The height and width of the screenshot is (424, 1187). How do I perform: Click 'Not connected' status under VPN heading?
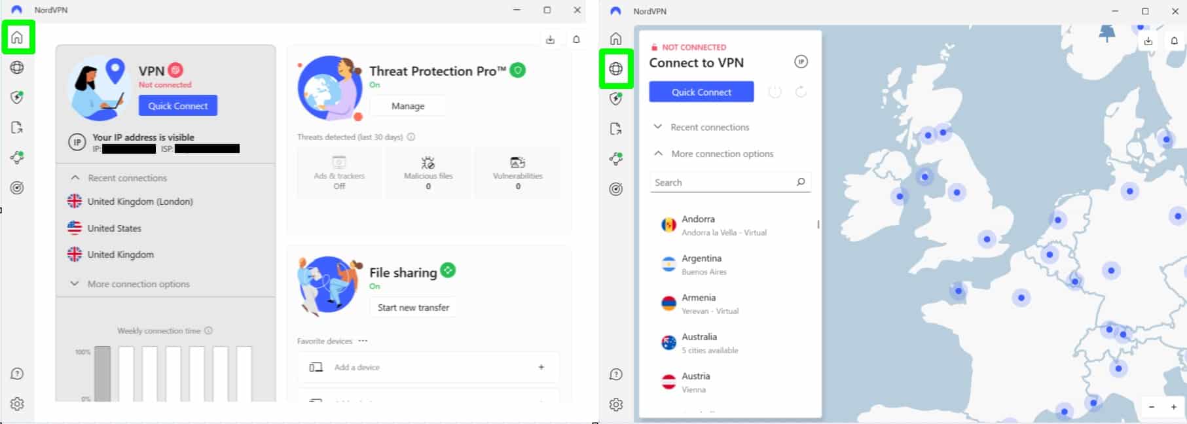(x=165, y=84)
